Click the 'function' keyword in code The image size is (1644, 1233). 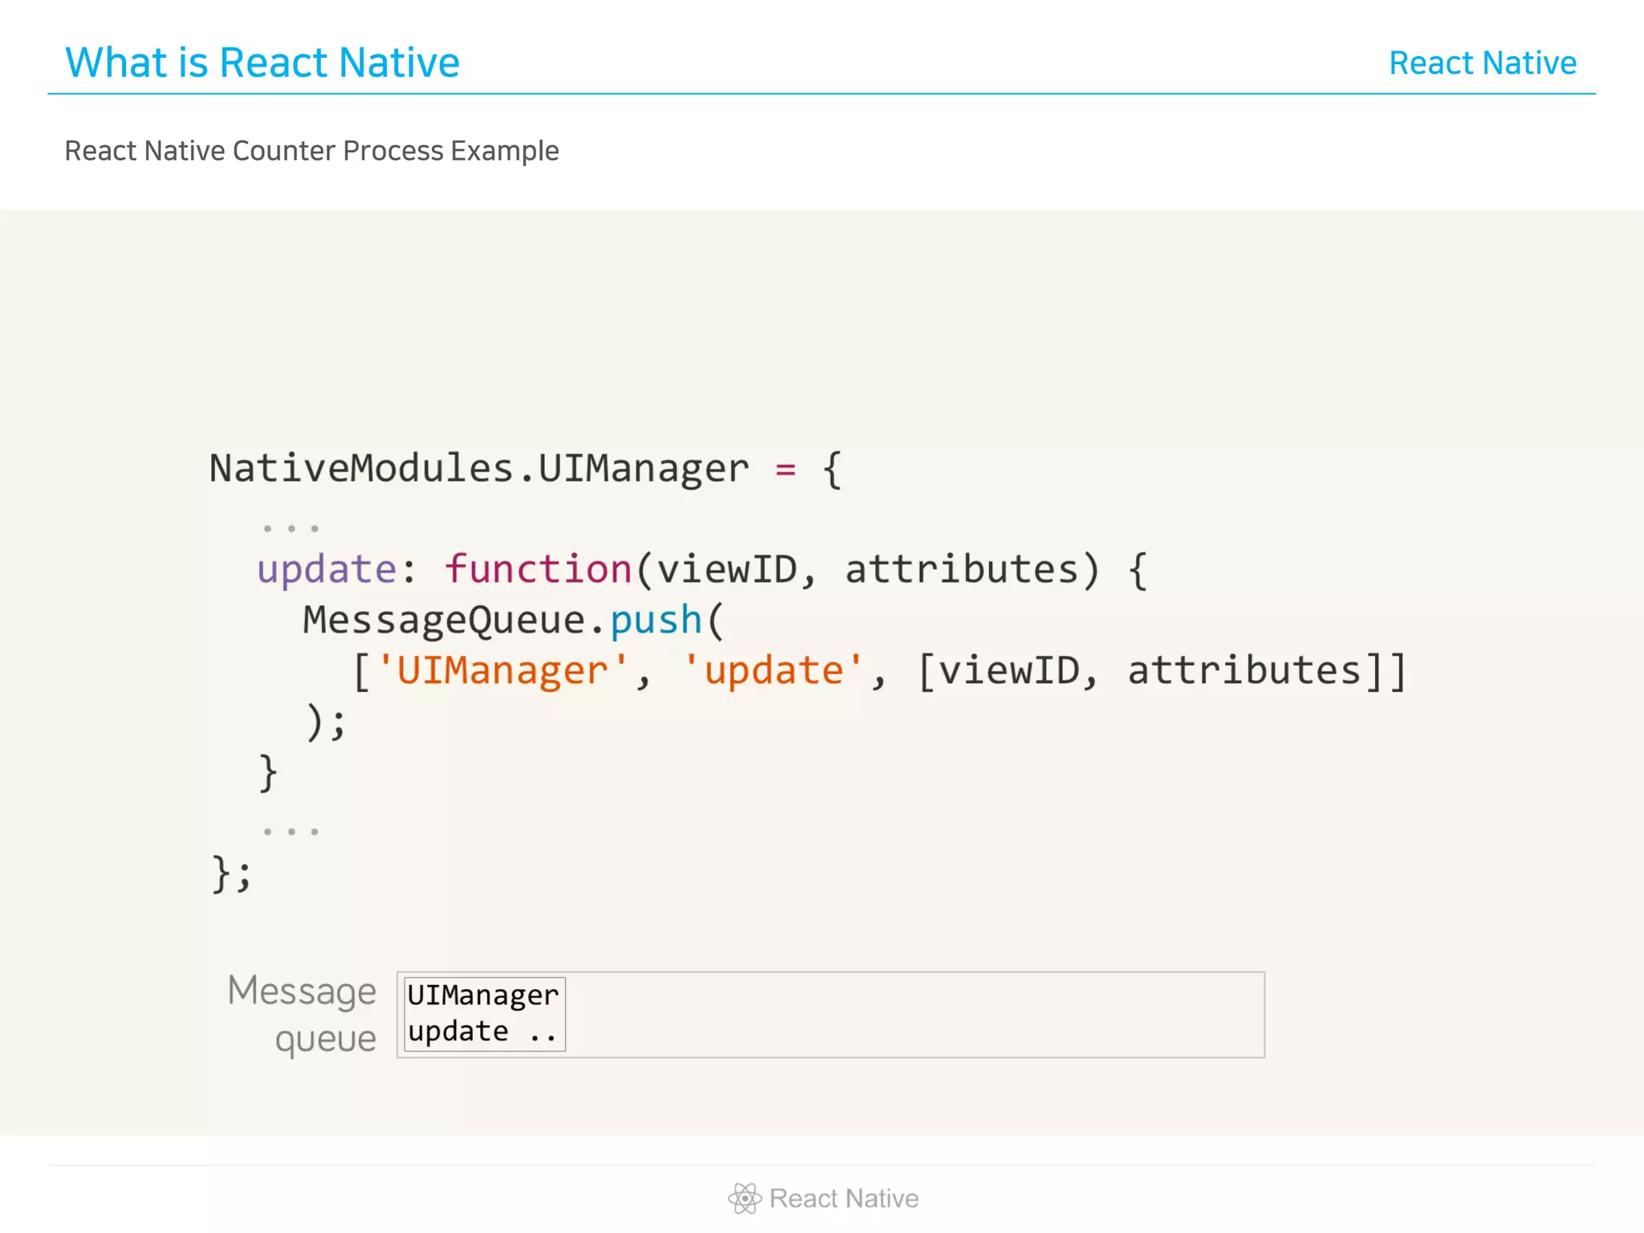click(539, 568)
